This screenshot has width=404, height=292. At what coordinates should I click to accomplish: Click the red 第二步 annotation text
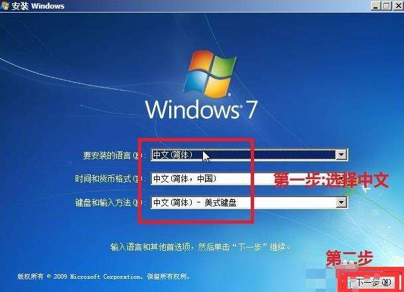[350, 258]
